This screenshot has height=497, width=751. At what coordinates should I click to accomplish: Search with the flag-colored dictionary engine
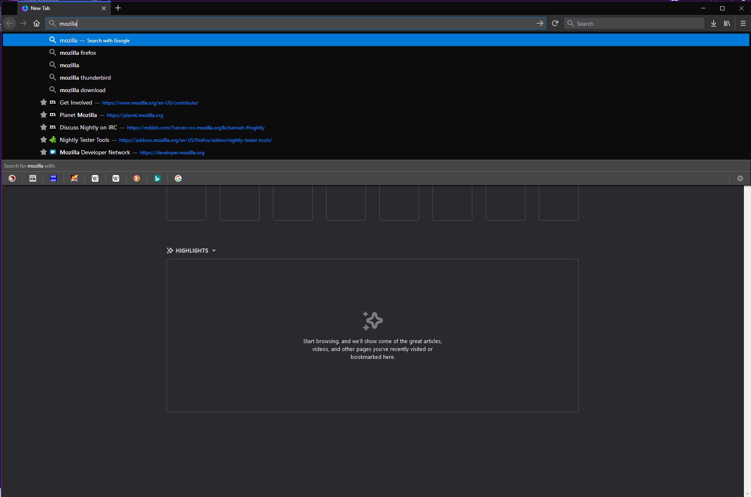click(74, 178)
